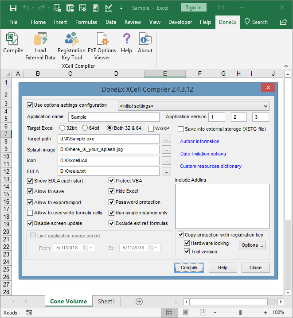Click the first Application version field

pyautogui.click(x=217, y=117)
